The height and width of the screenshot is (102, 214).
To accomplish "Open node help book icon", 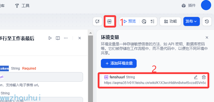I will 58,38.
